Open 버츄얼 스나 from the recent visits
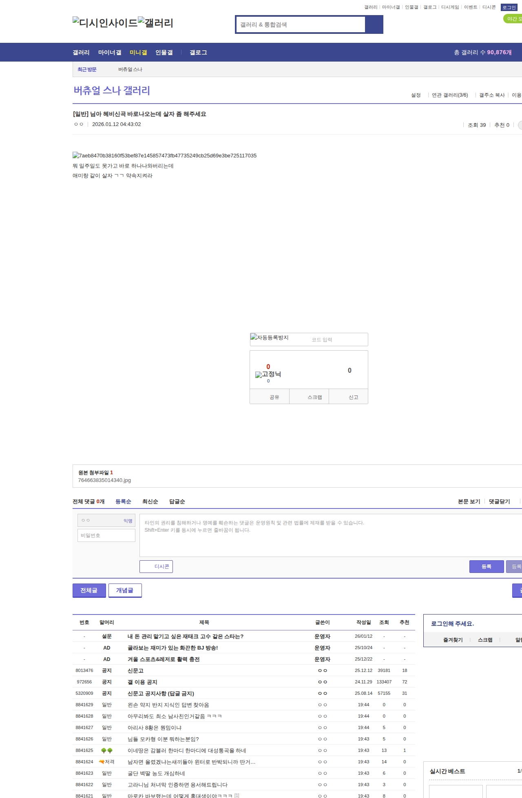This screenshot has height=798, width=522. (130, 69)
